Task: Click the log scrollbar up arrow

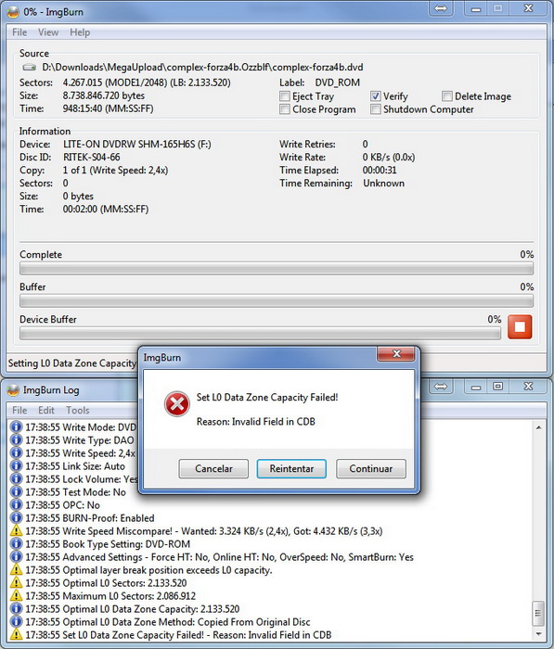Action: point(538,427)
